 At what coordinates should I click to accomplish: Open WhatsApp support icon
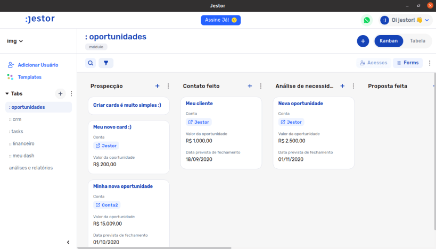[x=367, y=20]
